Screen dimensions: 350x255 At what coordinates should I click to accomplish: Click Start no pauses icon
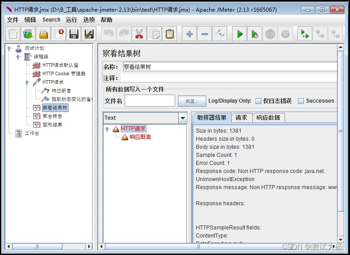(x=255, y=34)
